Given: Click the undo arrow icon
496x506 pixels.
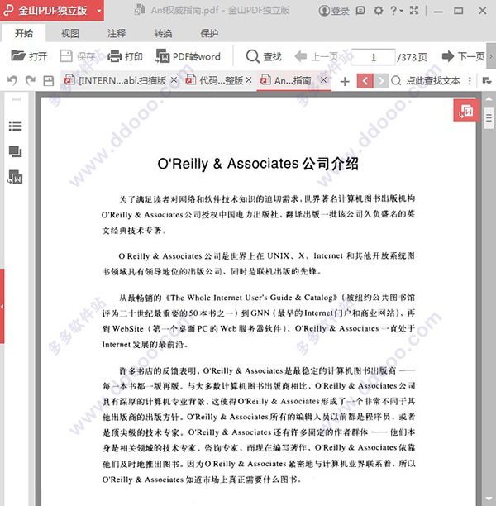Looking at the screenshot, I should click(x=12, y=80).
